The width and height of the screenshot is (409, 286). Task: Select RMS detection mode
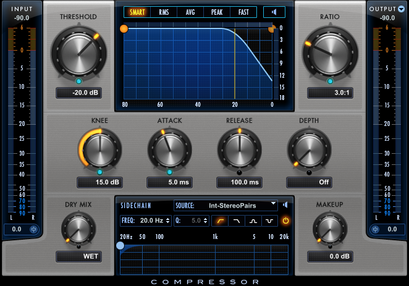(x=164, y=12)
